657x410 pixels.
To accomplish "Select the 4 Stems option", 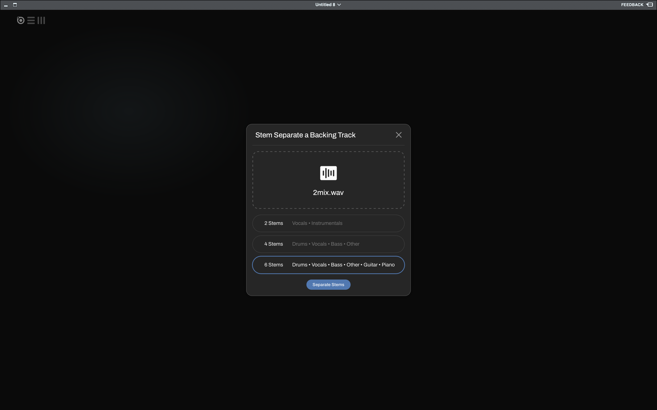I will 328,244.
